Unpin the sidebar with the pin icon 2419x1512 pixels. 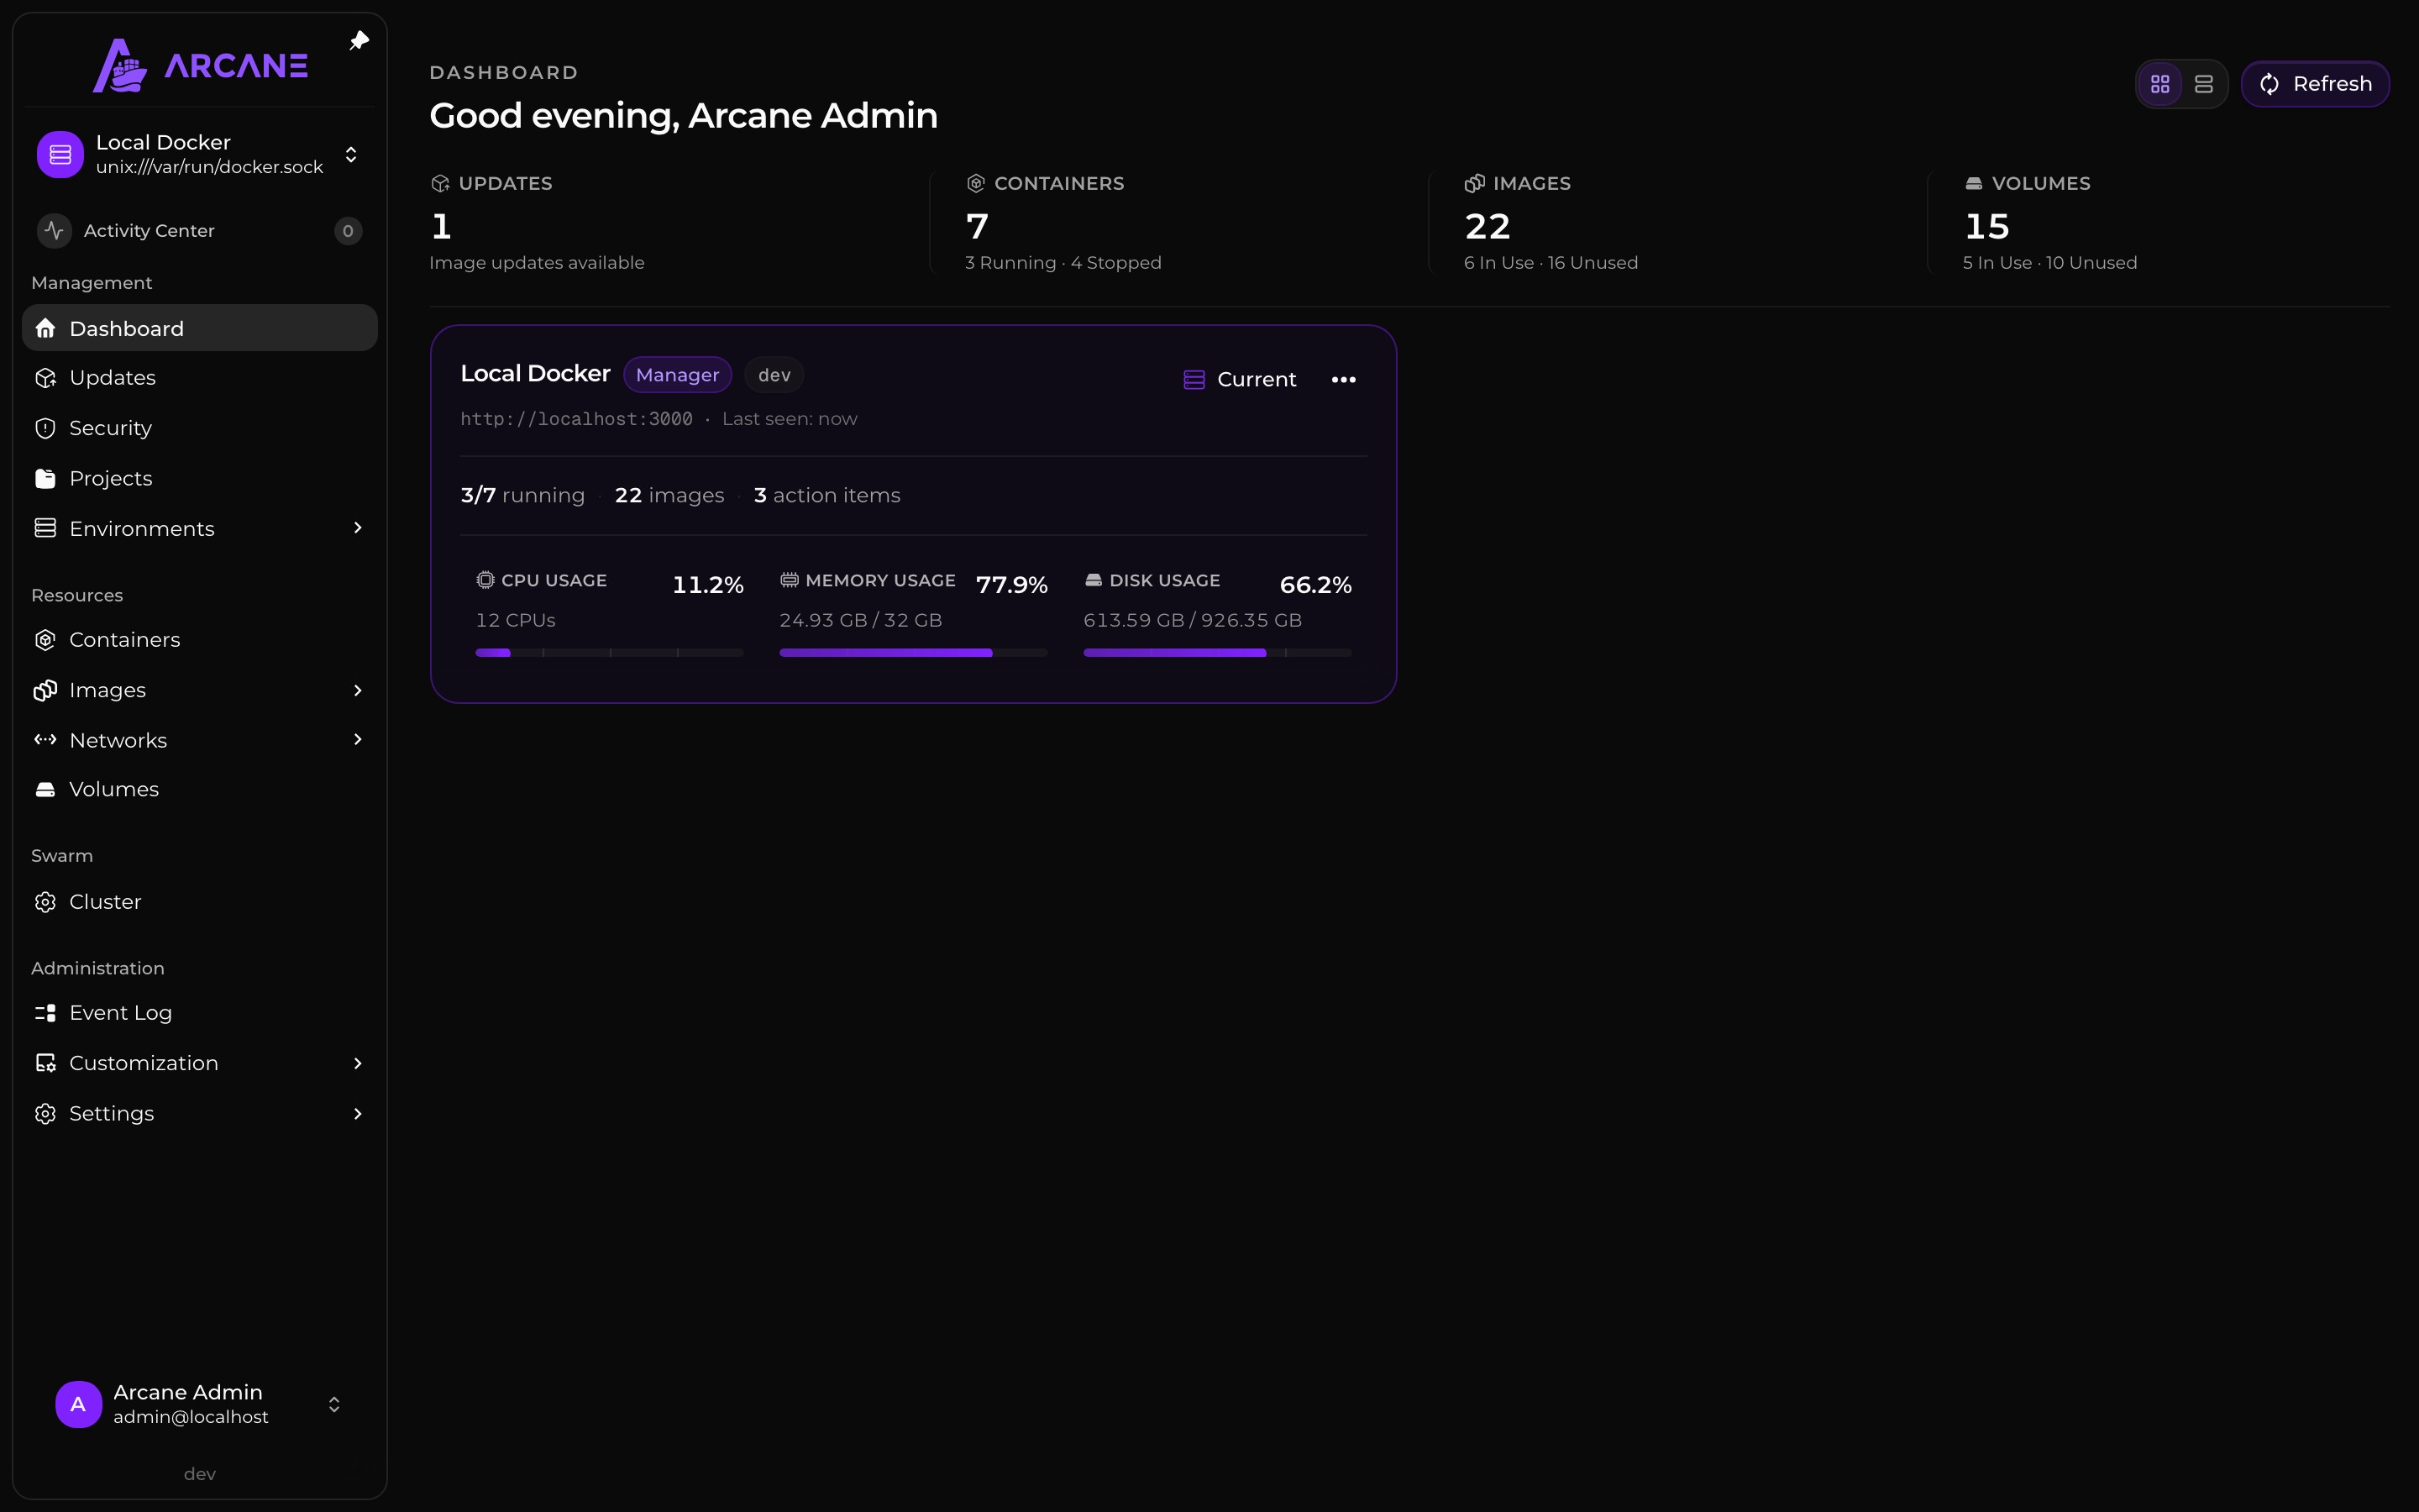(359, 41)
